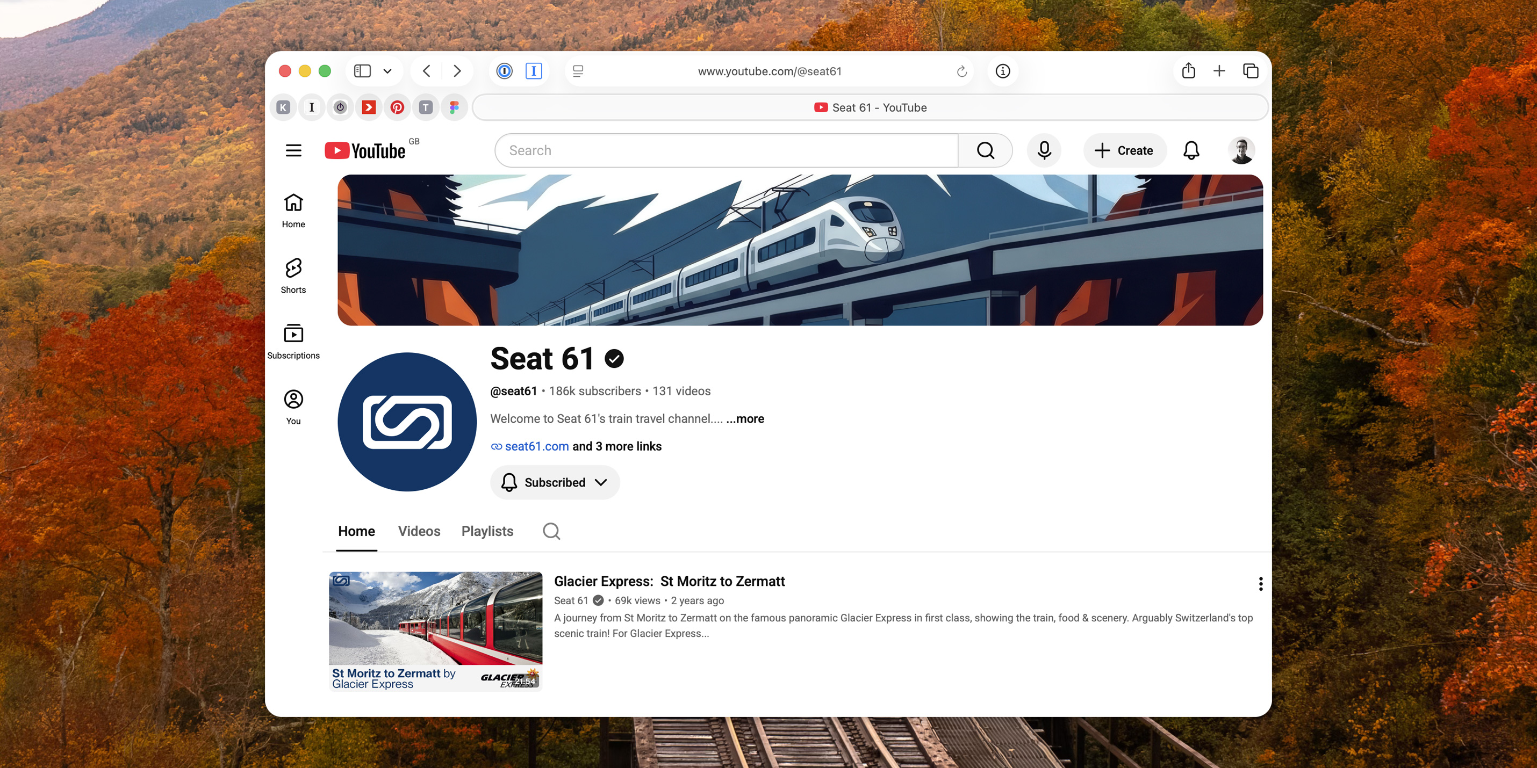Toggle the Safari sidebar

click(x=362, y=71)
